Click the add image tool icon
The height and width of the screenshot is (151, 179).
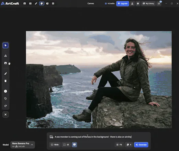[5, 63]
